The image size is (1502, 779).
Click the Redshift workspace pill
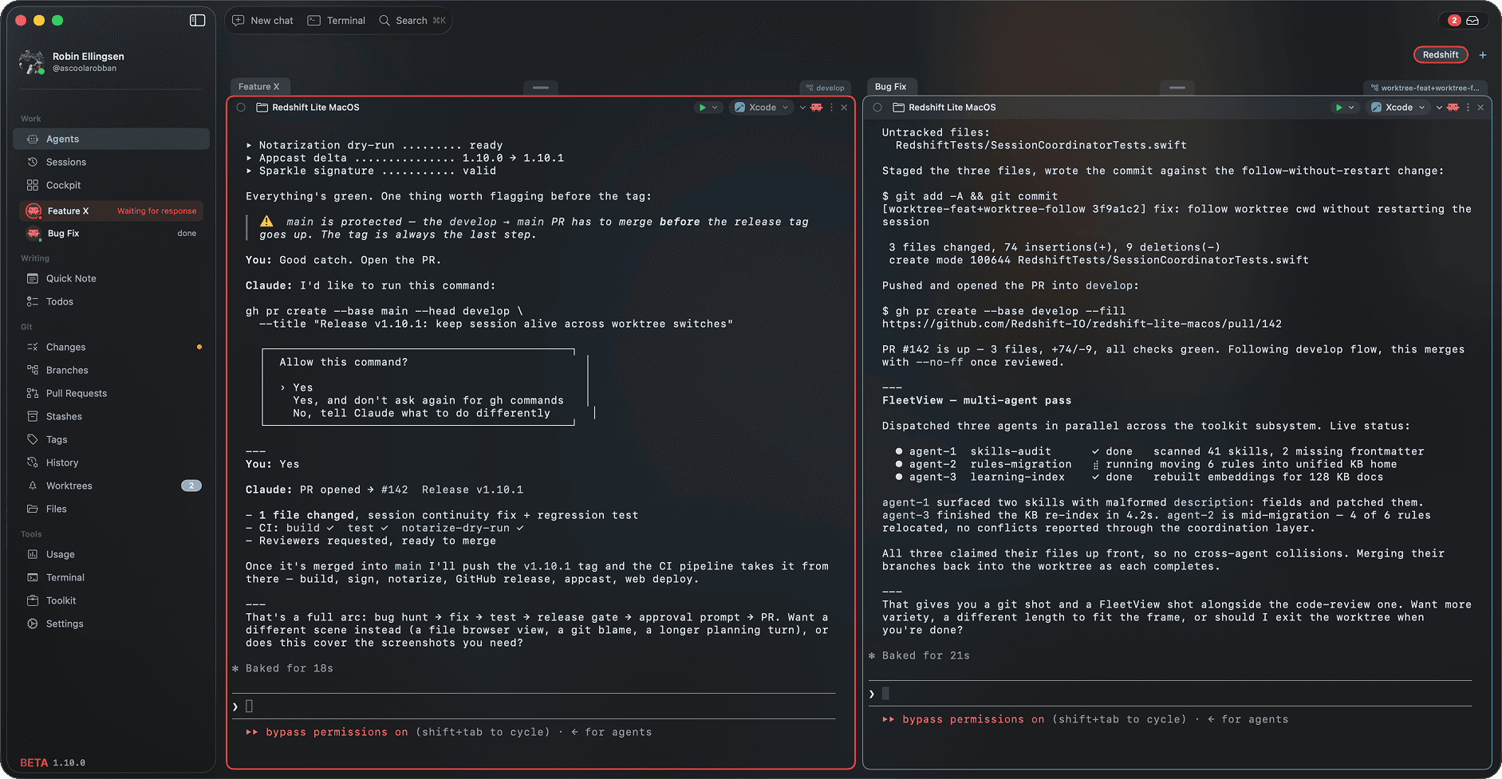[x=1441, y=55]
